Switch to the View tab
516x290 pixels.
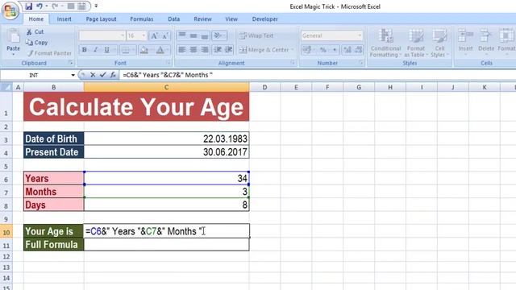(x=231, y=19)
